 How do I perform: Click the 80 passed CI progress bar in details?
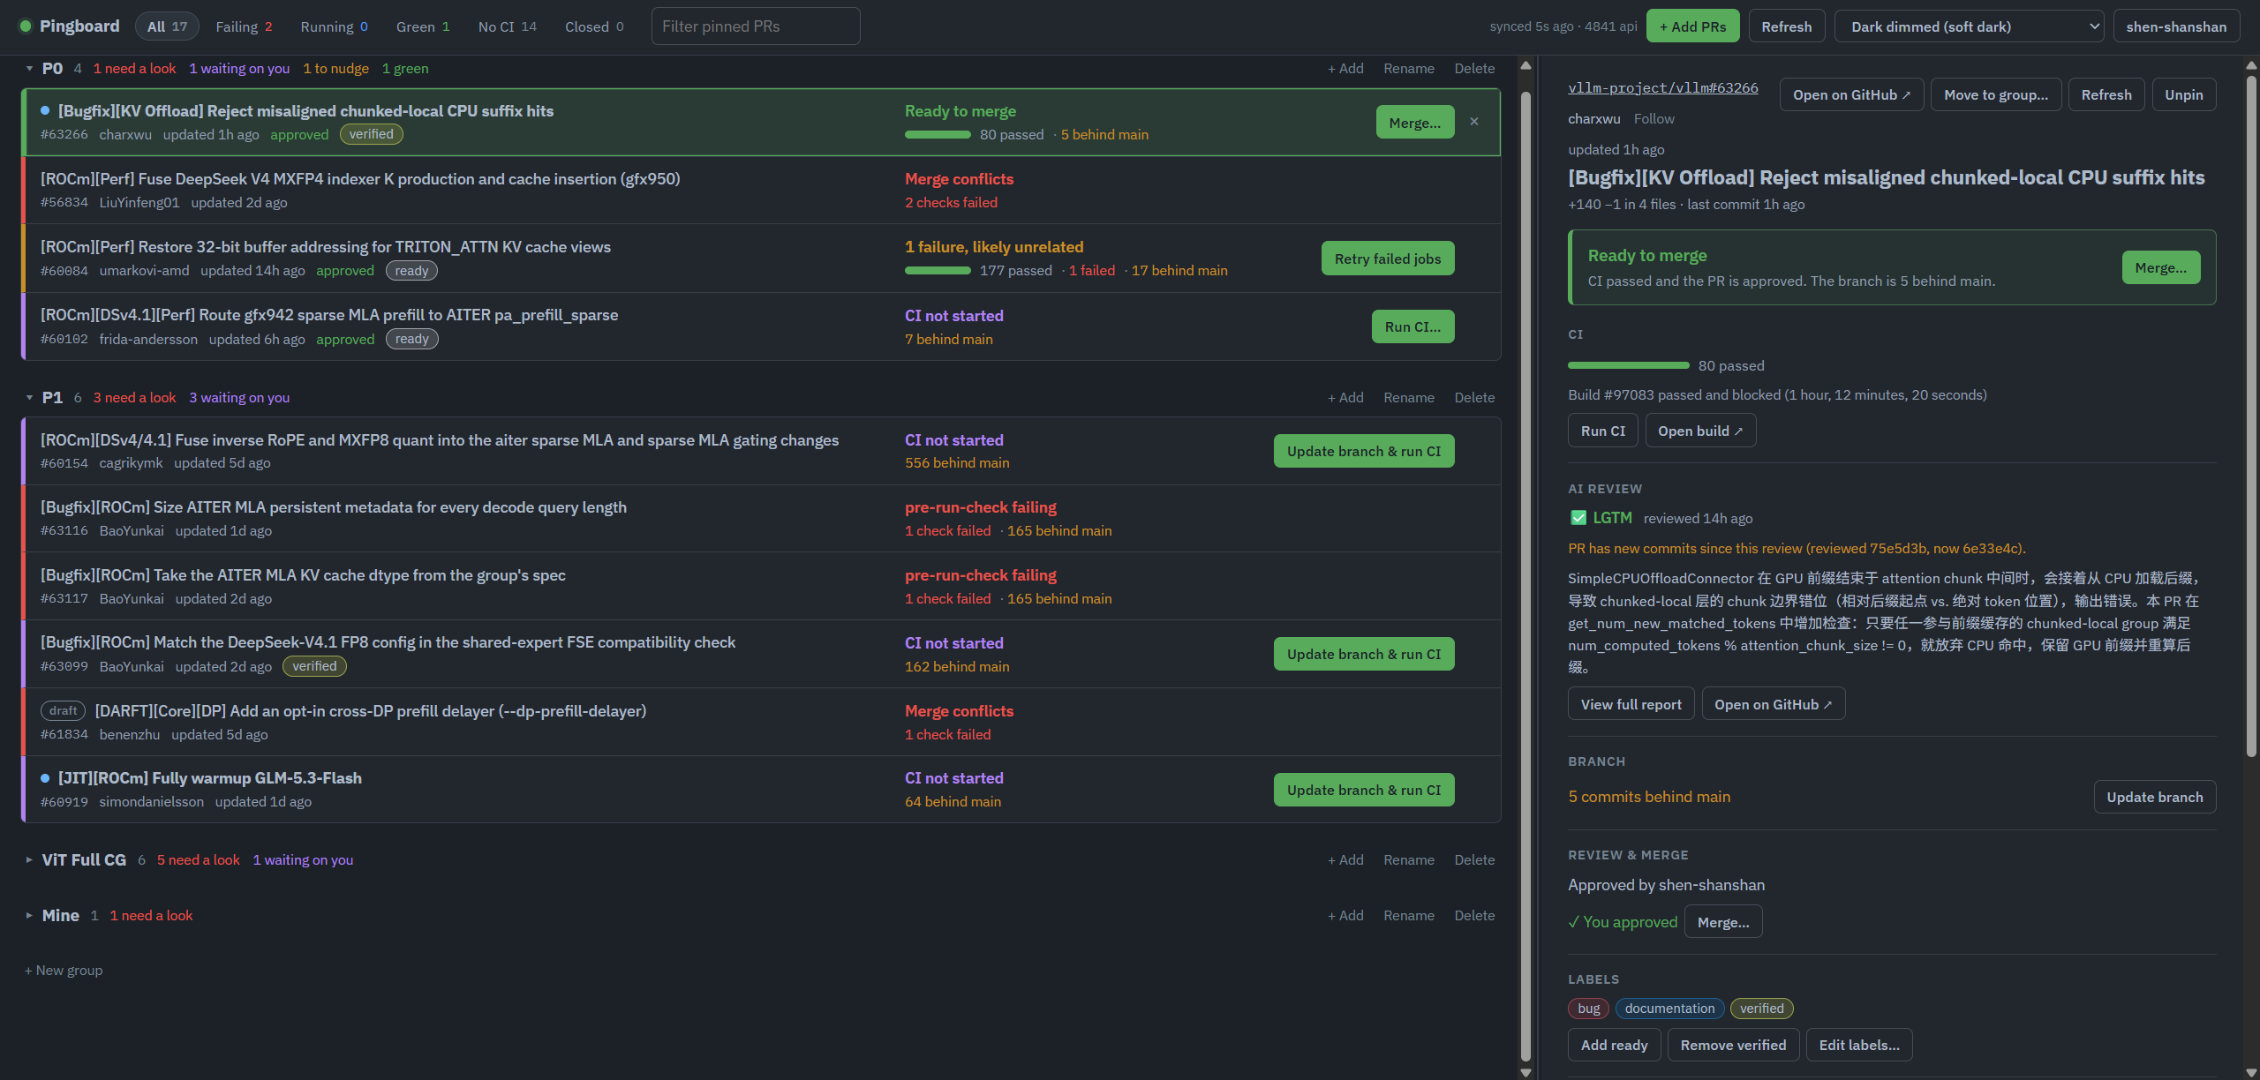point(1628,365)
